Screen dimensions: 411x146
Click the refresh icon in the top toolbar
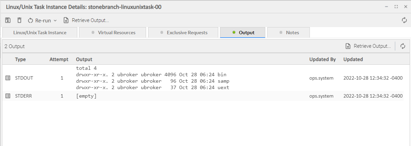click(x=404, y=20)
